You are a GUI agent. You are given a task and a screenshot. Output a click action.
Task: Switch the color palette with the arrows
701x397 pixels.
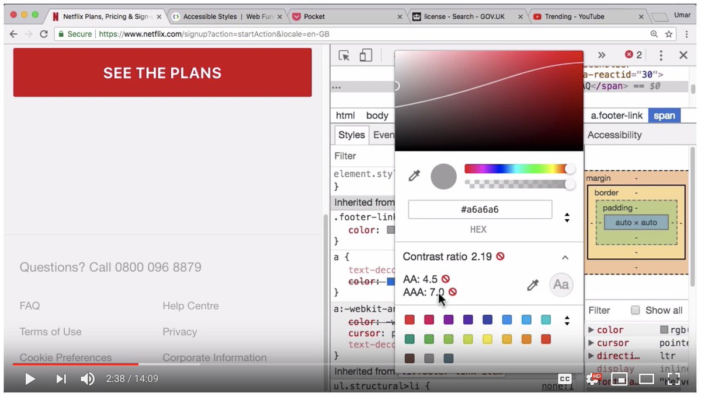pos(567,320)
